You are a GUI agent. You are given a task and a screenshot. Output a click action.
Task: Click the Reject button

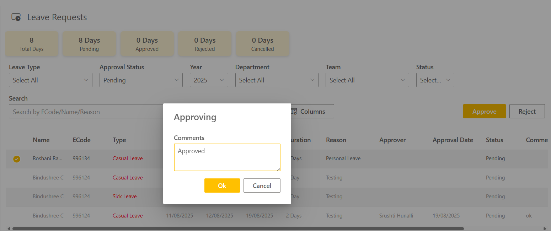[x=527, y=112]
